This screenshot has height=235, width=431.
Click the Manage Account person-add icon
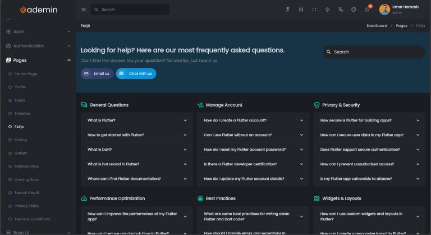(x=200, y=105)
